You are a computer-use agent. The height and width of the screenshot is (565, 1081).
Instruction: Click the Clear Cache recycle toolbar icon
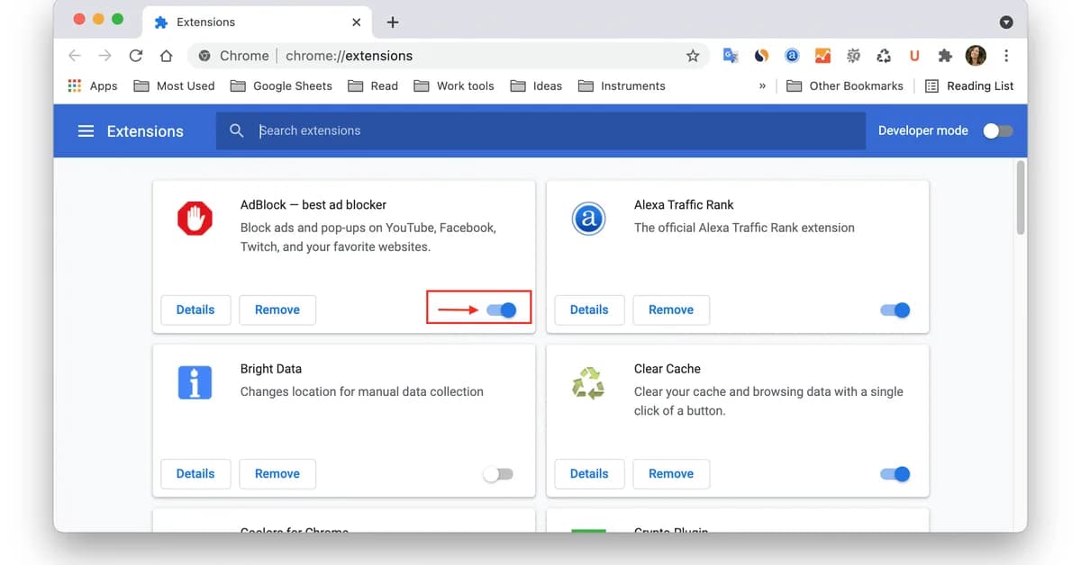click(x=884, y=56)
